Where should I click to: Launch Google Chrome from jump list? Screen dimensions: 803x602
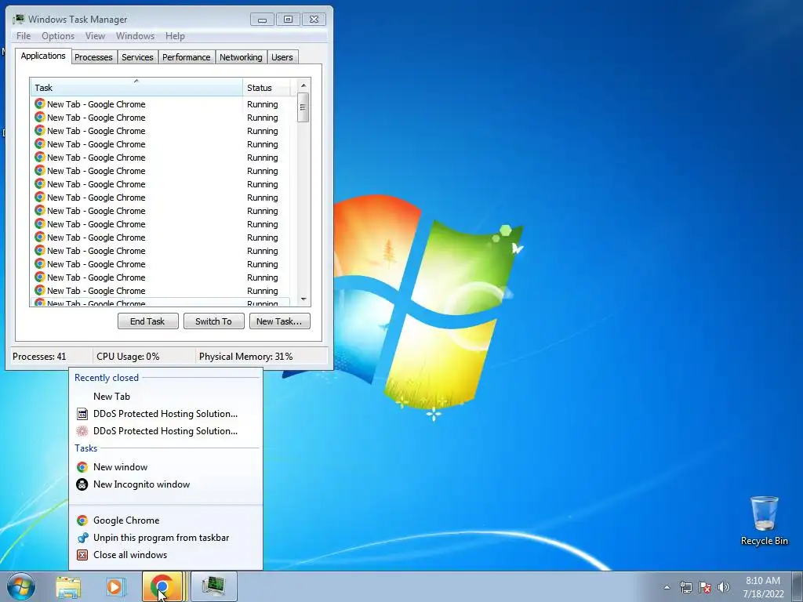[165, 520]
